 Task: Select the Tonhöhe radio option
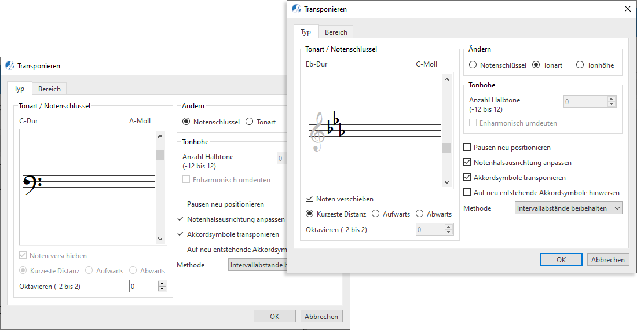point(580,65)
